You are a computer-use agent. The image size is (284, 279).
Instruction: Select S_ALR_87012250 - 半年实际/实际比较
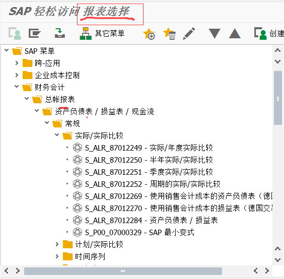pyautogui.click(x=149, y=160)
